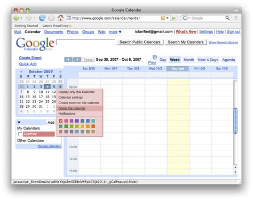Click the Add button in calendars panel
253x200 pixels.
click(51, 122)
